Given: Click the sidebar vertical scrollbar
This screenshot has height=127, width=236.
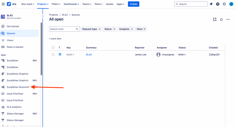Looking at the screenshot, I should point(41,49).
